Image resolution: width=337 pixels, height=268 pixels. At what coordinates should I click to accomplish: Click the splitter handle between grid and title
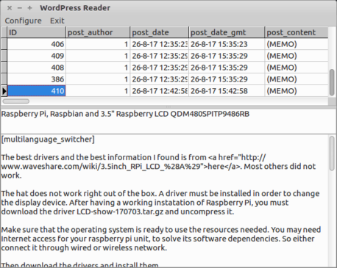coord(168,107)
